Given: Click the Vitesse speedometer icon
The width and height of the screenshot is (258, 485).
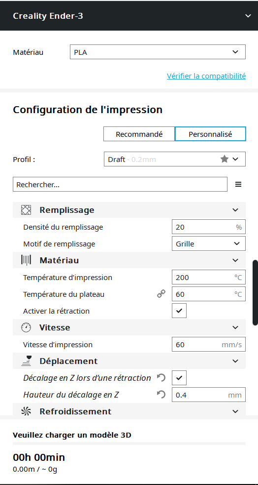Looking at the screenshot, I should coord(26,327).
